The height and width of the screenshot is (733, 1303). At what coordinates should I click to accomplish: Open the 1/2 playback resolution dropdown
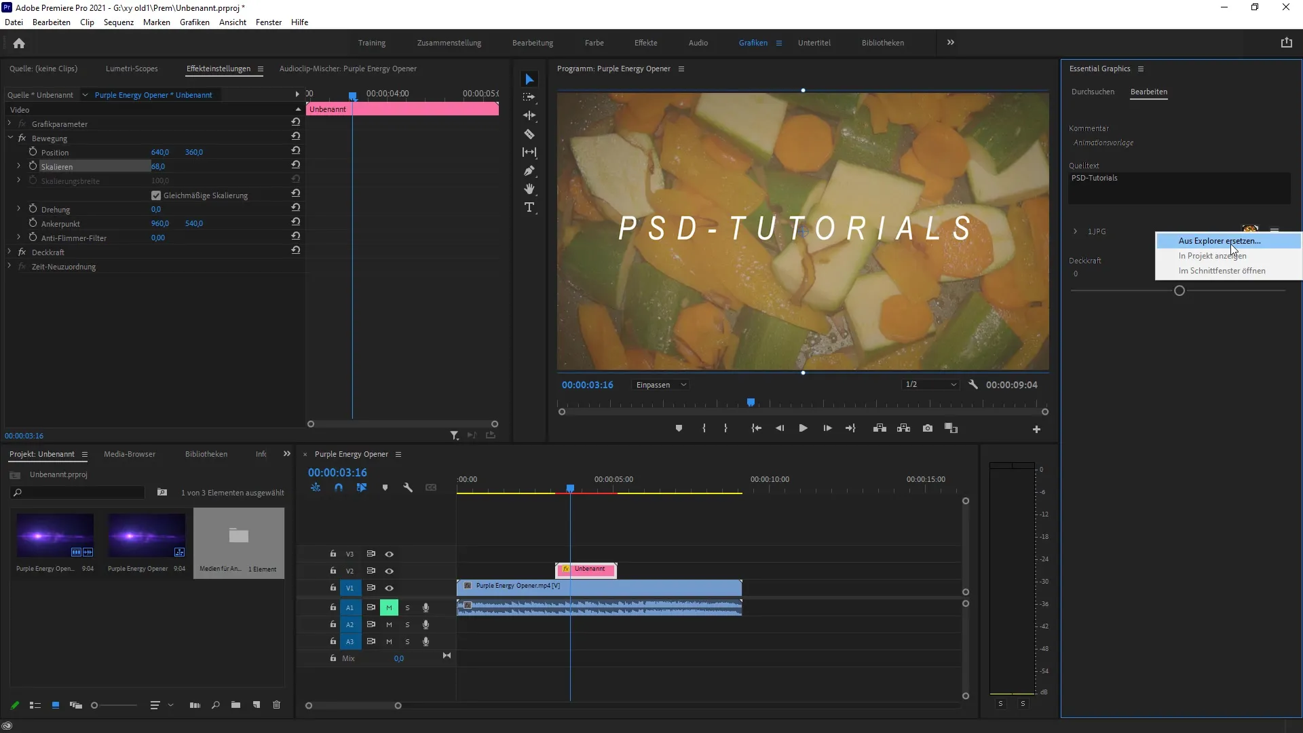pyautogui.click(x=930, y=385)
